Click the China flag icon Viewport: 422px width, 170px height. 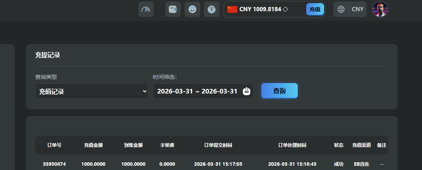[232, 9]
